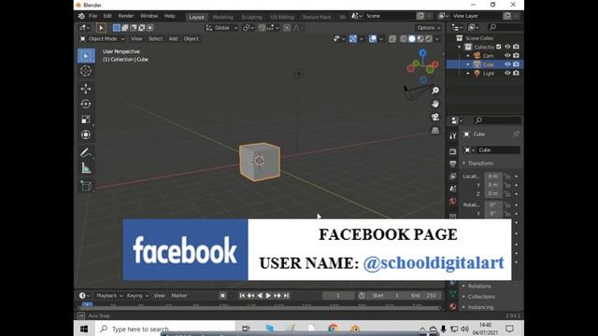This screenshot has height=336, width=598.
Task: Open the Render menu
Action: click(126, 16)
